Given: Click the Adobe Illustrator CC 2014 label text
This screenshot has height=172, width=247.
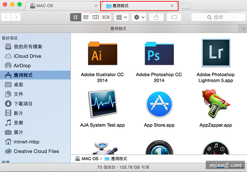Looking at the screenshot, I should (x=102, y=77).
